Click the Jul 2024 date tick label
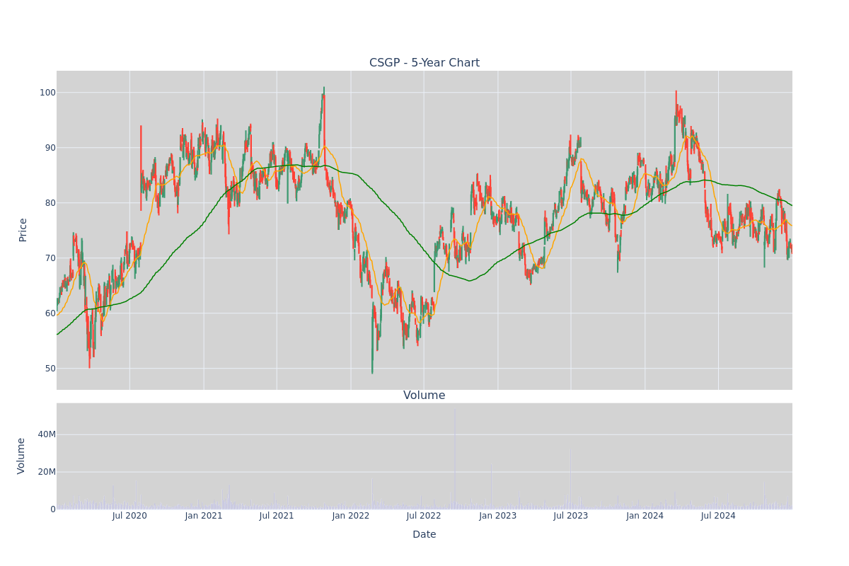The image size is (849, 566). pos(718,516)
